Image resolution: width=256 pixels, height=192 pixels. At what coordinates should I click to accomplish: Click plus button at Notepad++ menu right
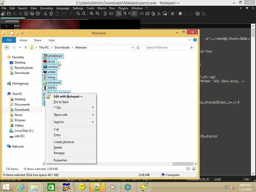click(240, 8)
